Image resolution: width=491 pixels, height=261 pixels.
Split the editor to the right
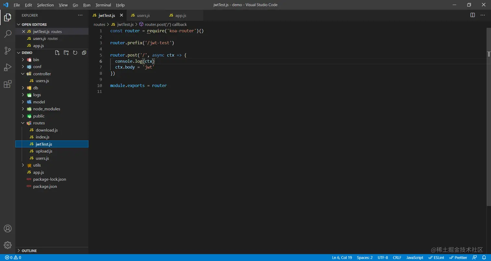(473, 15)
